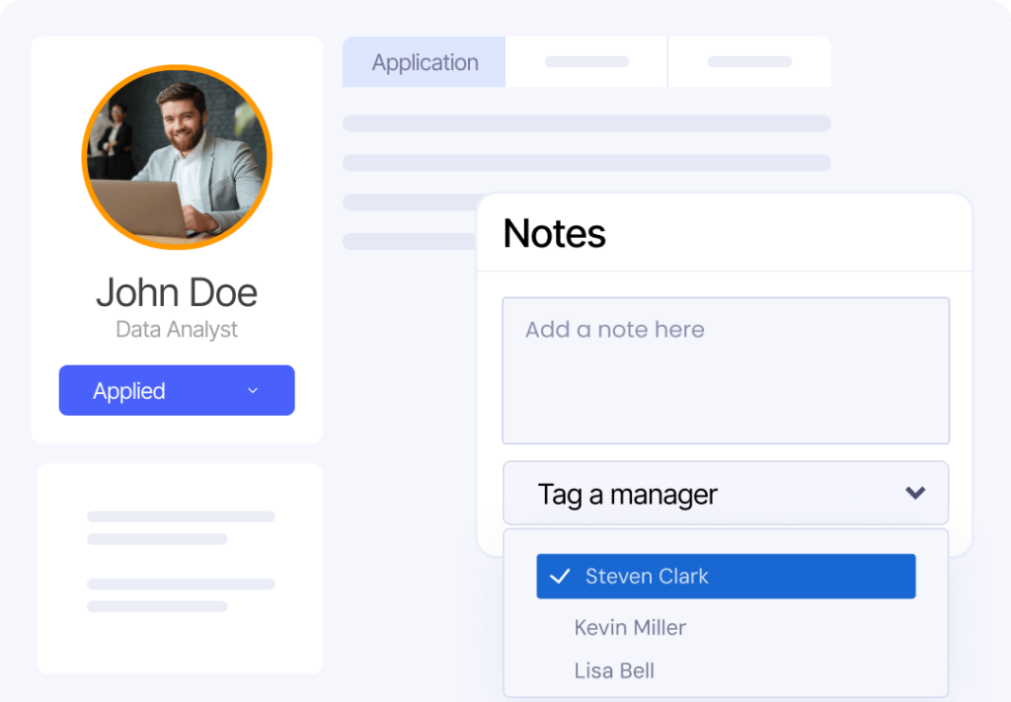This screenshot has height=702, width=1011.
Task: Open John Doe's profile photo
Action: point(177,158)
